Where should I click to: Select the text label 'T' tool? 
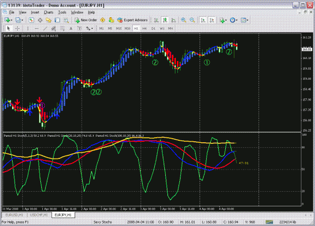click(80, 29)
